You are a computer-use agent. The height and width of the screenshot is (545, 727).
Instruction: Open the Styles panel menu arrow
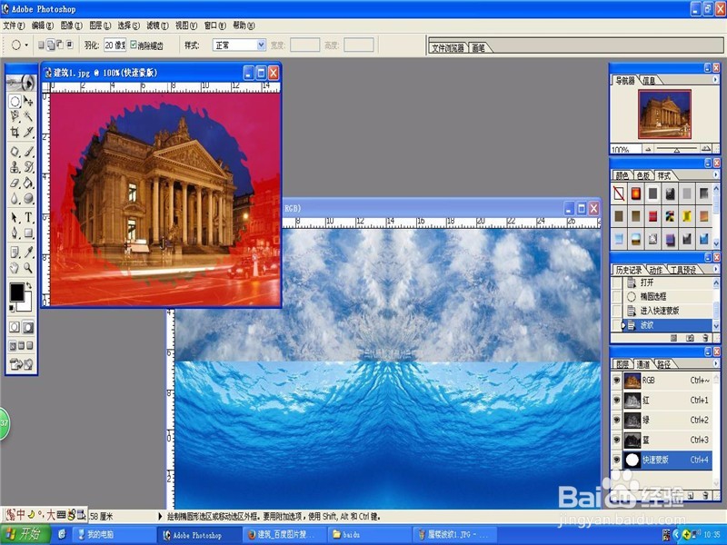pyautogui.click(x=715, y=174)
